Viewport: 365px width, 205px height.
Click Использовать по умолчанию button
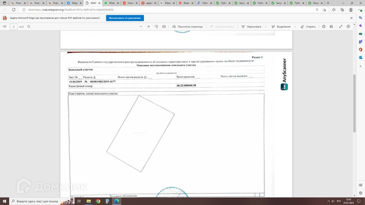[x=125, y=18]
